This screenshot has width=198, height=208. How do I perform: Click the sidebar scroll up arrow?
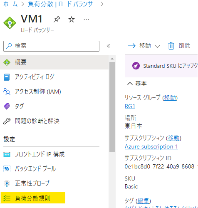point(112,59)
